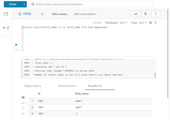
Task: Expand the Query button dropdown arrow
Action: pyautogui.click(x=25, y=4)
